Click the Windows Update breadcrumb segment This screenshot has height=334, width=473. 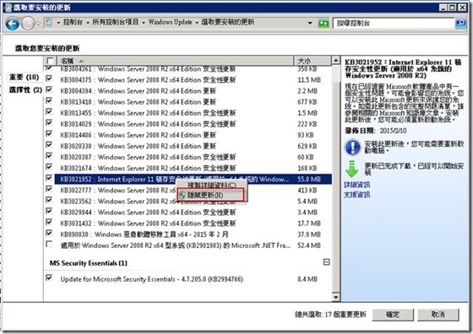tap(170, 22)
